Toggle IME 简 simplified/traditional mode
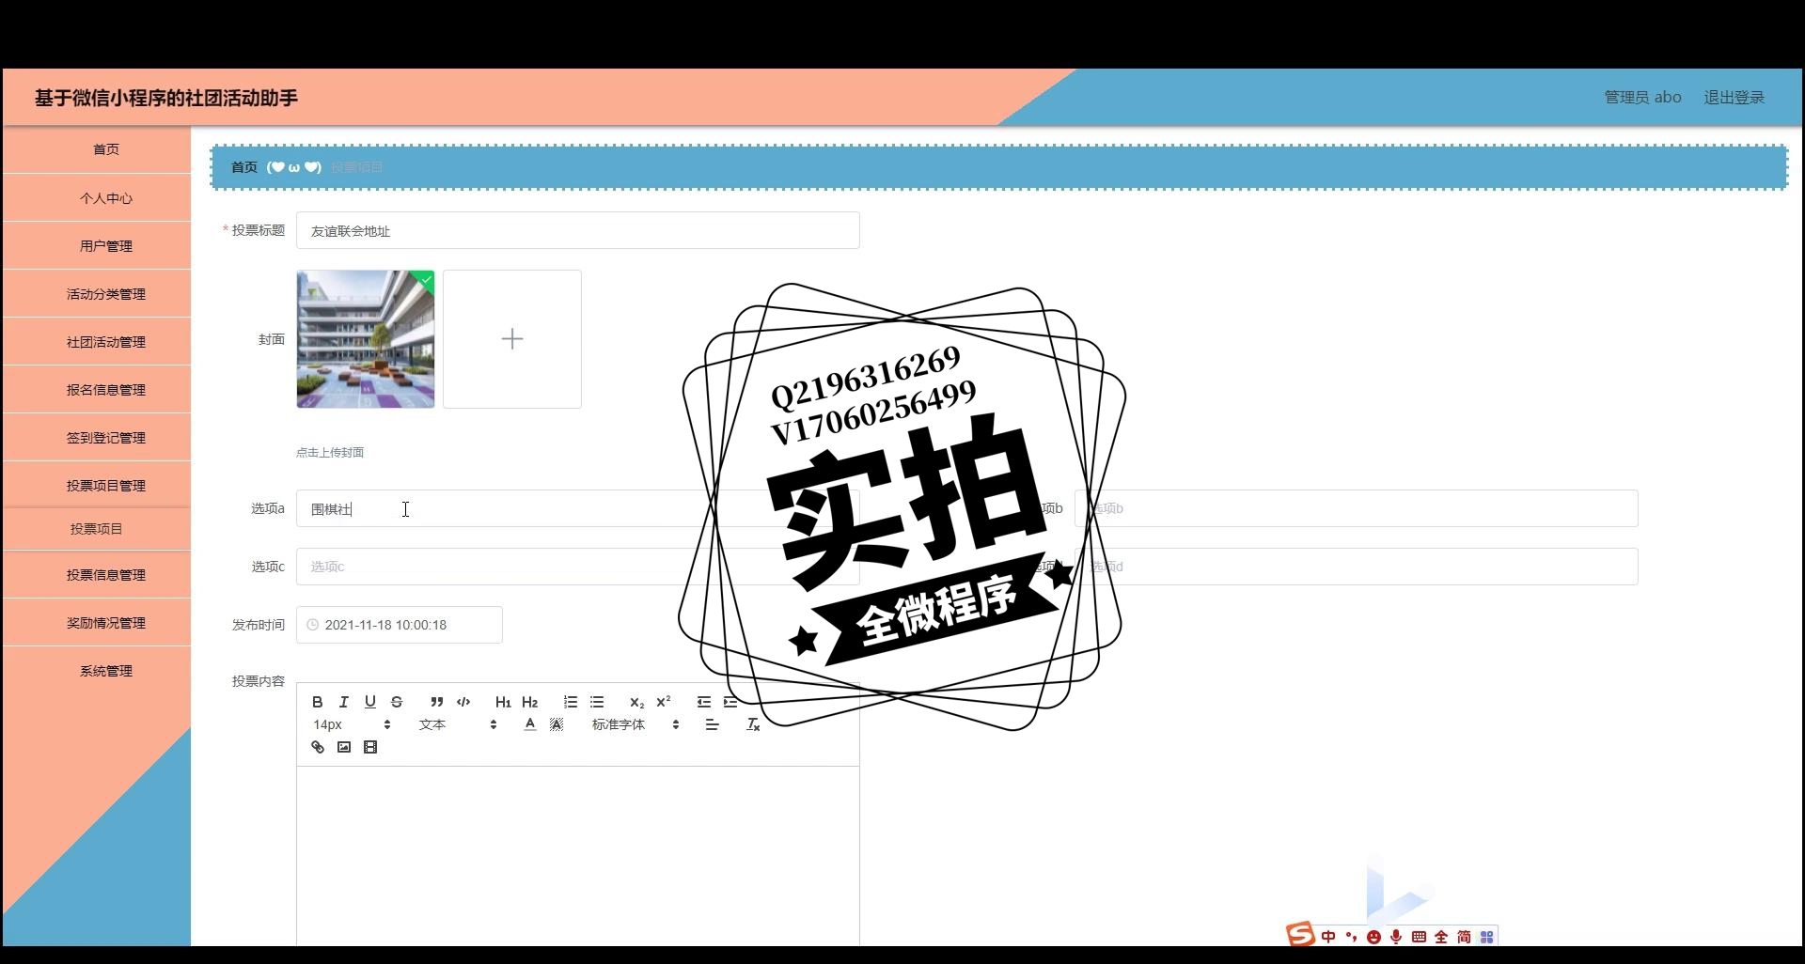The height and width of the screenshot is (964, 1805). tap(1464, 937)
